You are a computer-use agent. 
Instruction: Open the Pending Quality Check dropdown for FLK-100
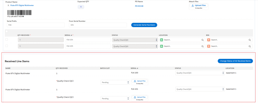coord(115,82)
